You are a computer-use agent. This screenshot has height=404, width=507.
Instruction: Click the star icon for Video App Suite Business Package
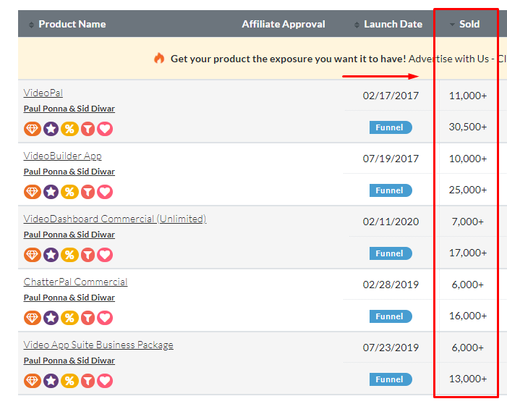pyautogui.click(x=51, y=381)
